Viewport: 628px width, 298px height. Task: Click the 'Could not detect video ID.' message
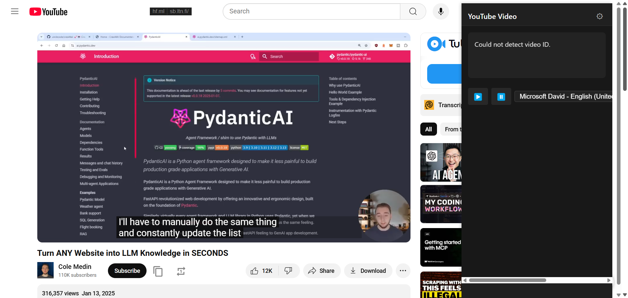[x=512, y=44]
